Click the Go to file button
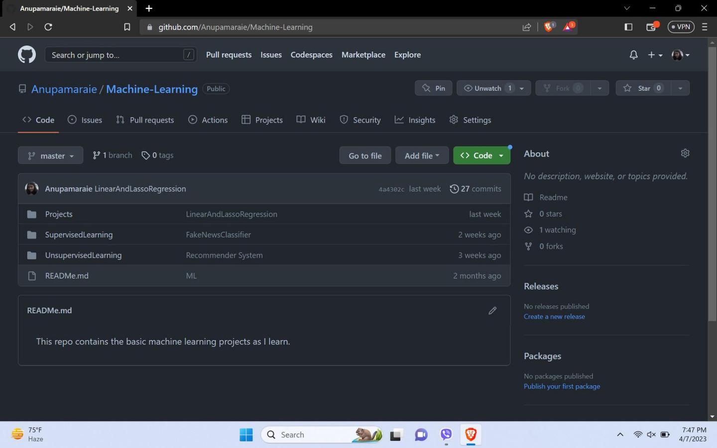The width and height of the screenshot is (717, 448). [365, 155]
